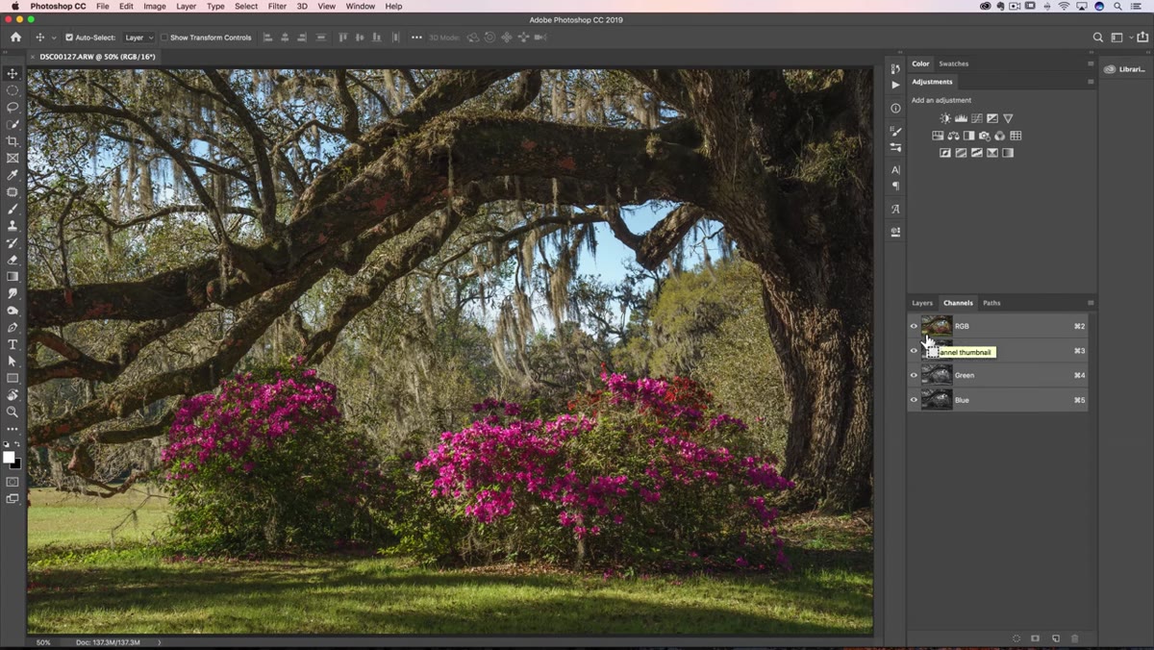
Task: Open the Channels panel menu
Action: (1091, 303)
